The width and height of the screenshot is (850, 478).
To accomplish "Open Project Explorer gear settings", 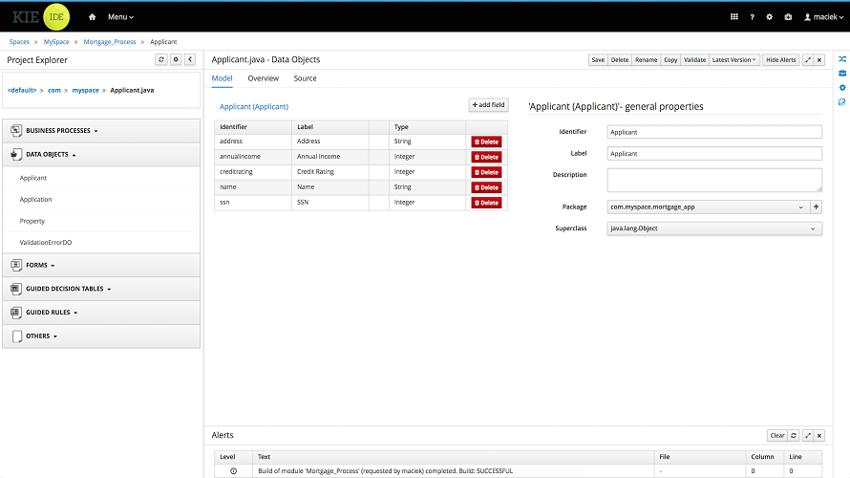I will point(176,59).
